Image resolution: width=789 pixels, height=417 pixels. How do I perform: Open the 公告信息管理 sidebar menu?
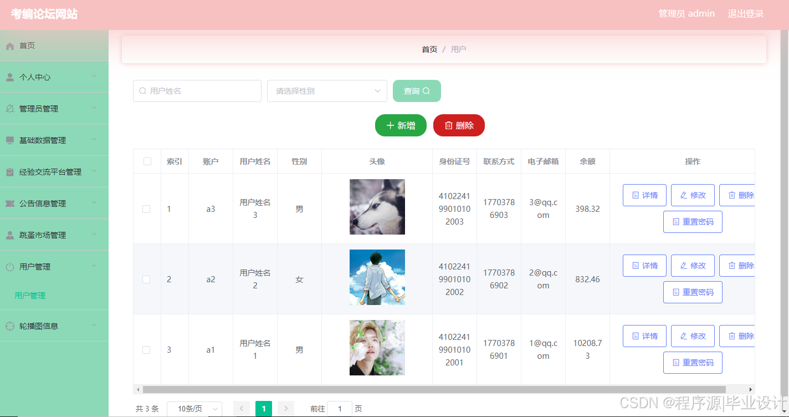(54, 204)
